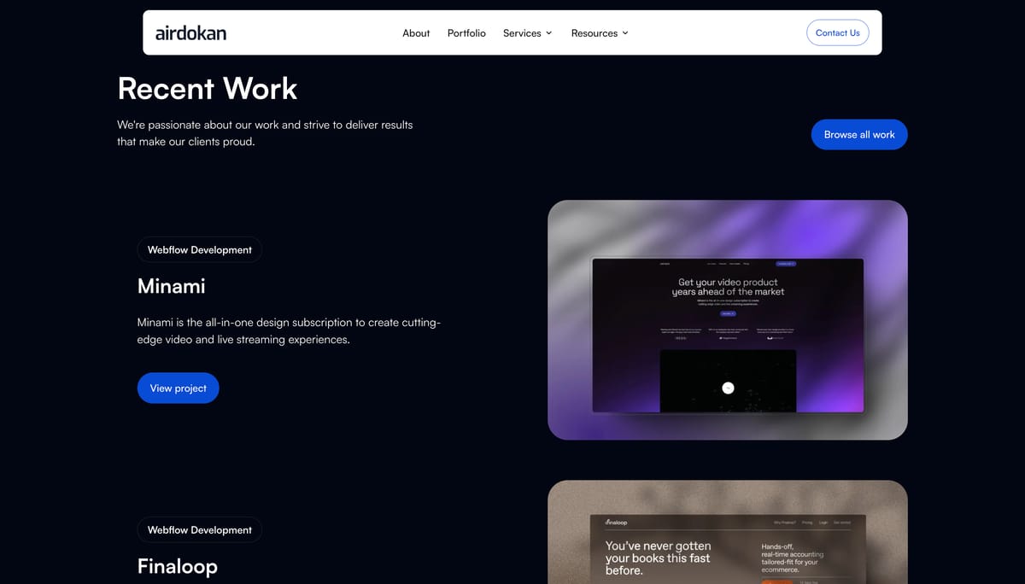
Task: Click the Webflow Development tag above Finaloop
Action: (199, 529)
